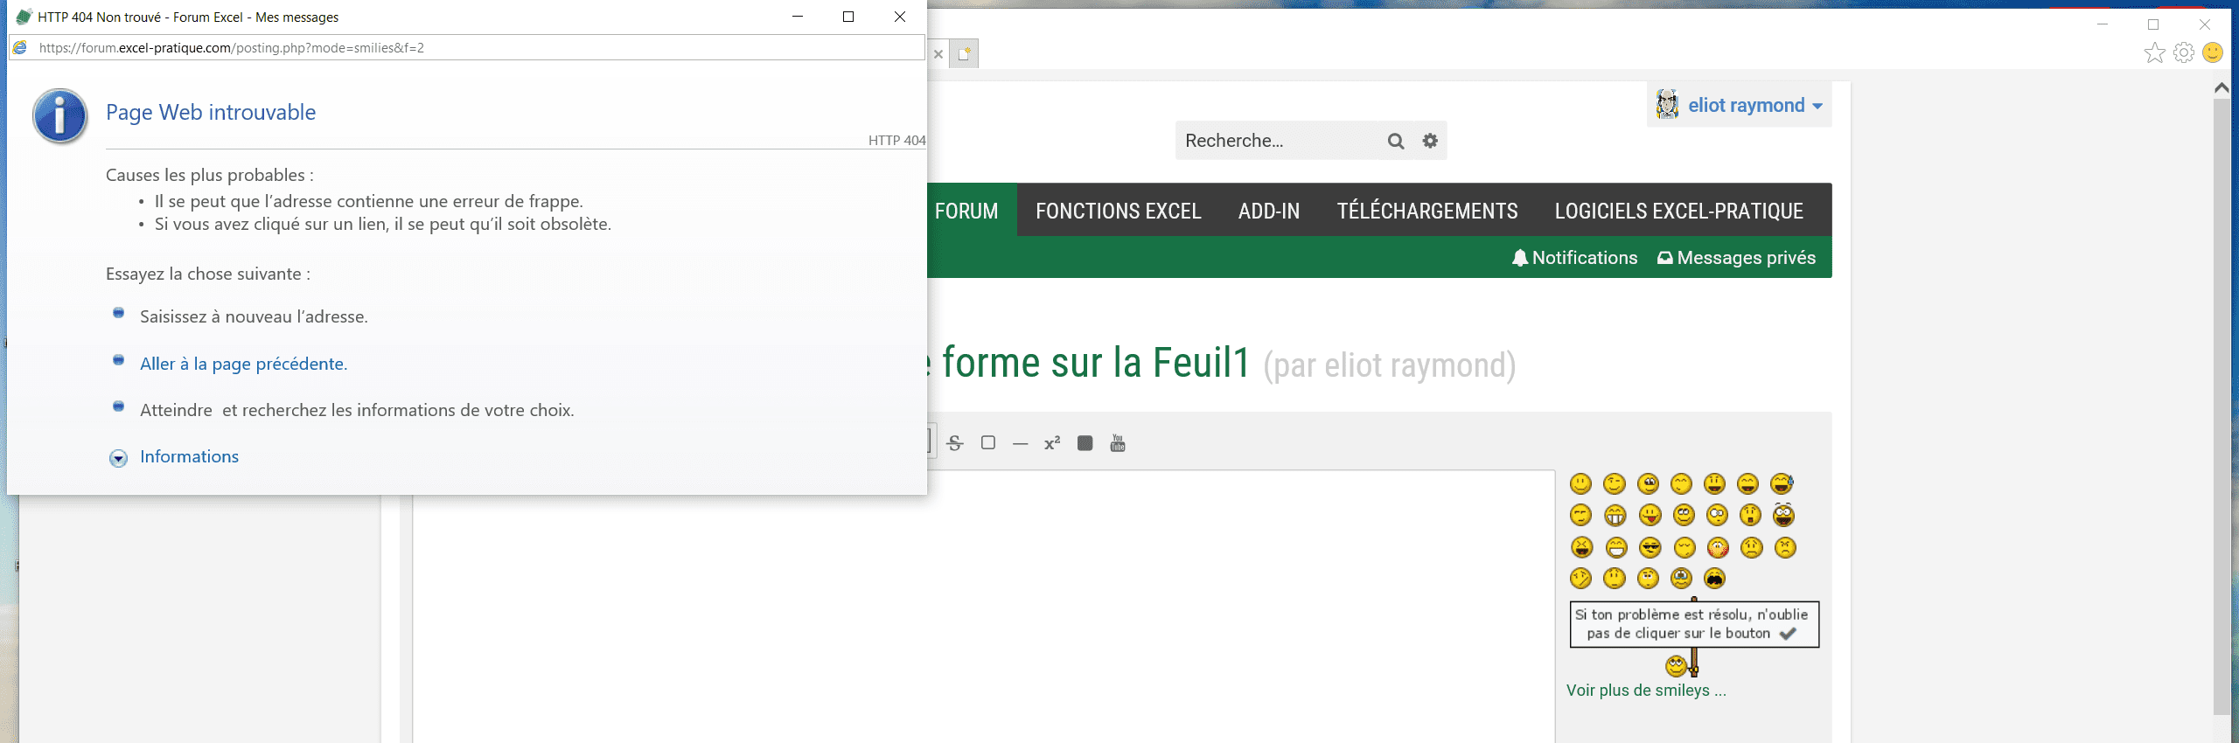Viewport: 2239px width, 743px height.
Task: Open the favorites star in Internet Explorer
Action: pyautogui.click(x=2154, y=53)
